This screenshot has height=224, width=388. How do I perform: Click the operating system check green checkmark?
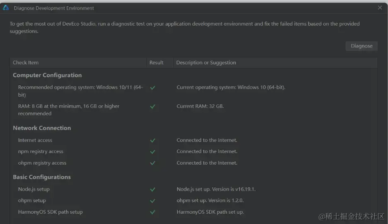click(153, 88)
